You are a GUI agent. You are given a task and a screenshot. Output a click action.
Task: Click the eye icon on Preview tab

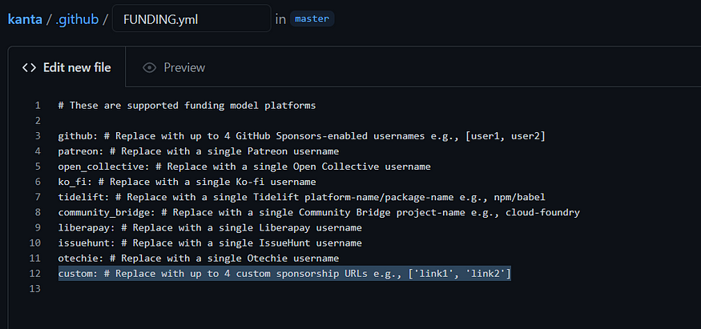coord(149,67)
